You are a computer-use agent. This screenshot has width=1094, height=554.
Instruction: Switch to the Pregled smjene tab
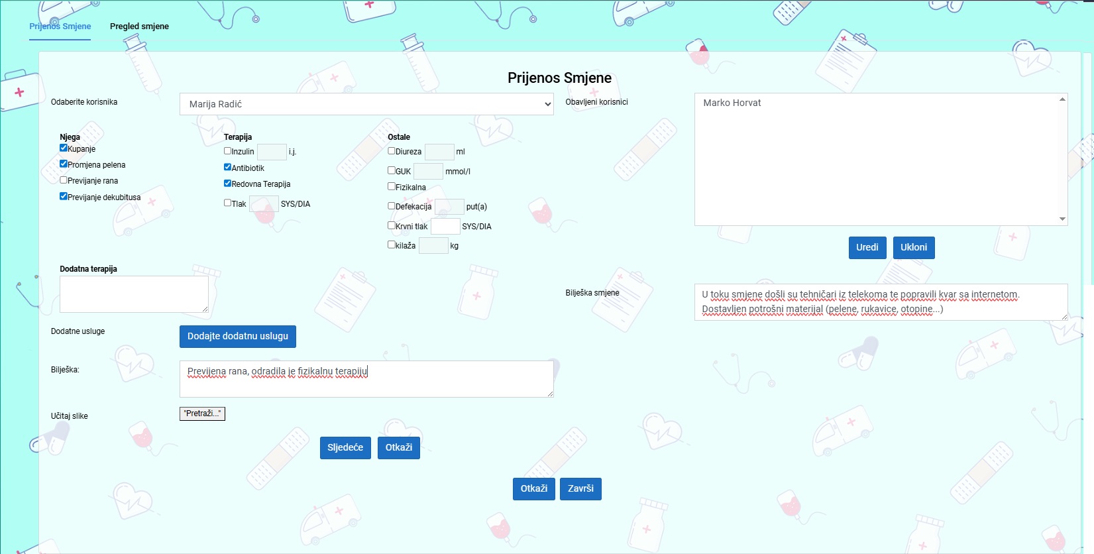tap(139, 27)
